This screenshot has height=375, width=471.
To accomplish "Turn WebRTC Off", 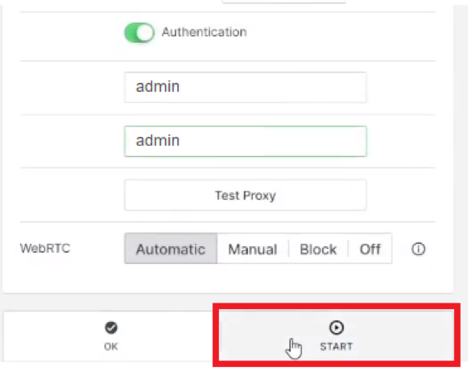I will point(370,249).
